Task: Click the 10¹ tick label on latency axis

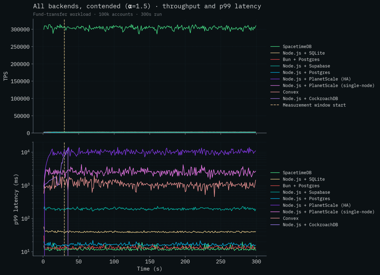Action: point(26,252)
